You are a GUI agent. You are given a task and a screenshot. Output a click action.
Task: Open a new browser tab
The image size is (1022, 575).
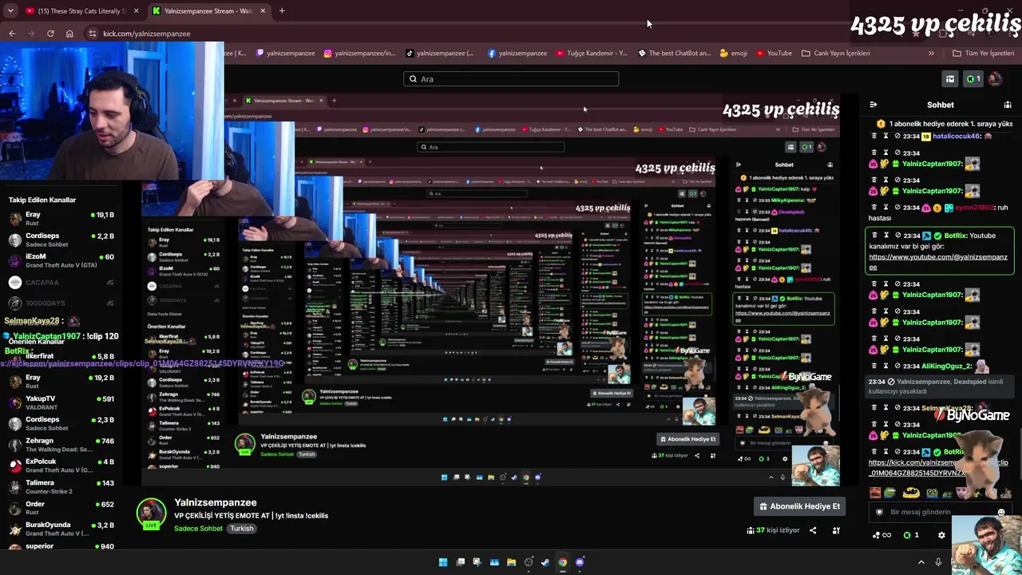tap(281, 11)
